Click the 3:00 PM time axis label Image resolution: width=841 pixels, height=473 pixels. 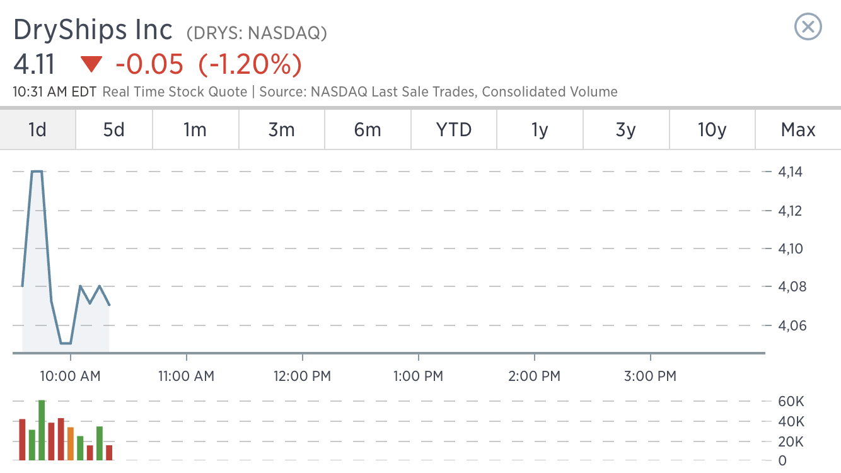pos(650,377)
